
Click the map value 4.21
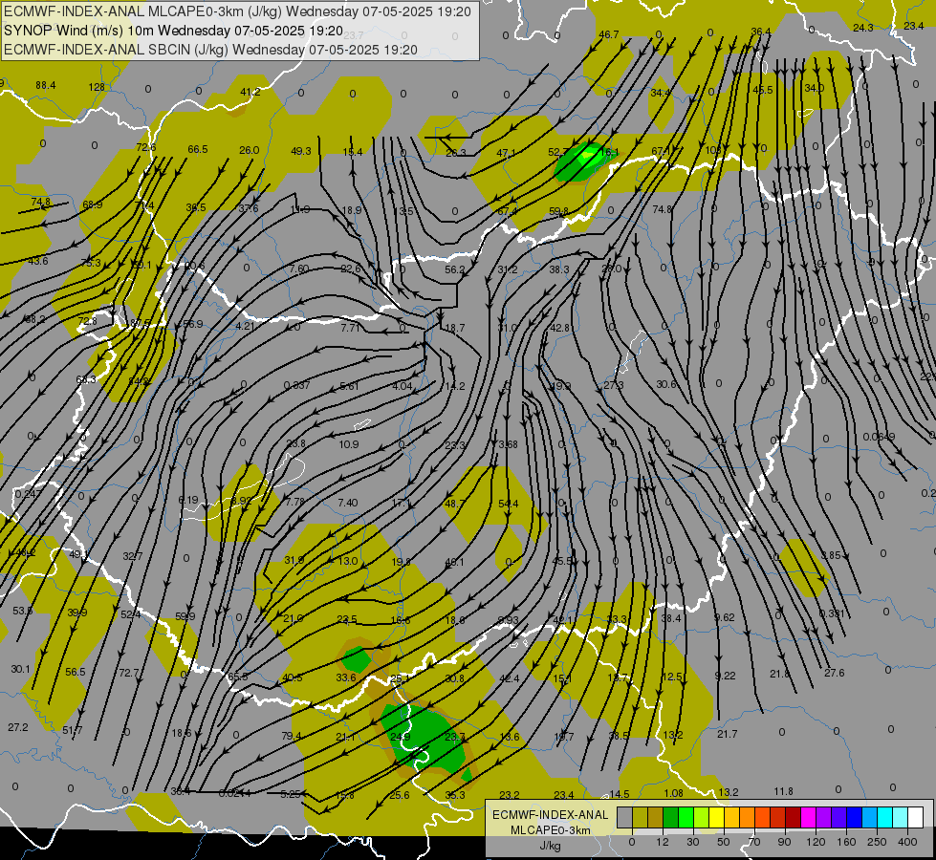tap(245, 326)
